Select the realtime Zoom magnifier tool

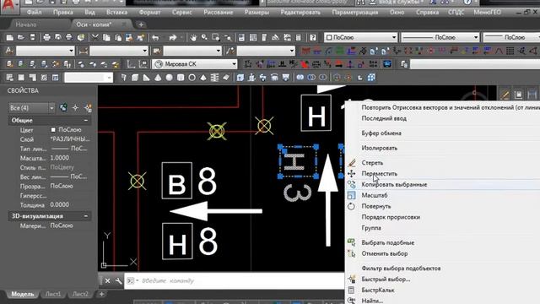tap(204, 37)
